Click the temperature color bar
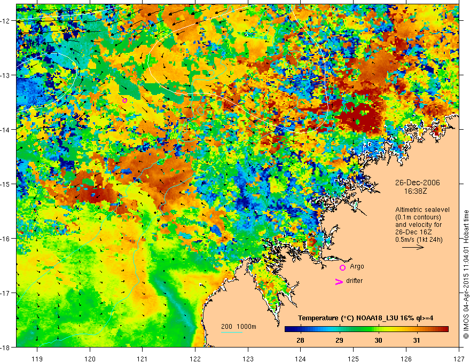 [x=366, y=329]
